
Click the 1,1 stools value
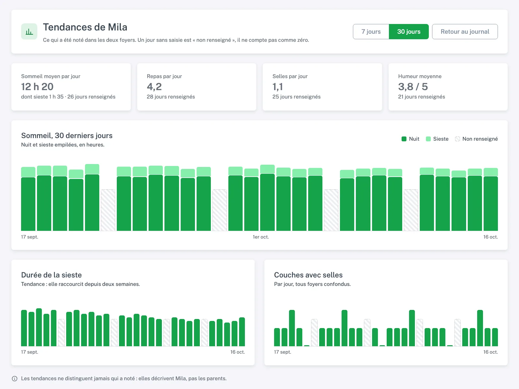[x=278, y=87]
